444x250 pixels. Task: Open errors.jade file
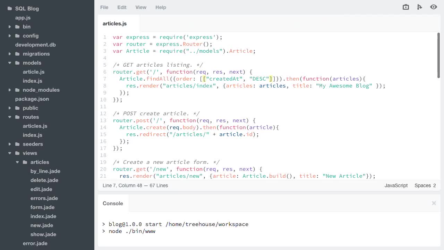[x=44, y=198]
